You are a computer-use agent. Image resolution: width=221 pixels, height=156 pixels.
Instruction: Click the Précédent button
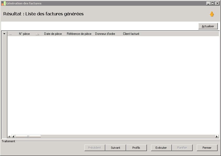coord(95,148)
